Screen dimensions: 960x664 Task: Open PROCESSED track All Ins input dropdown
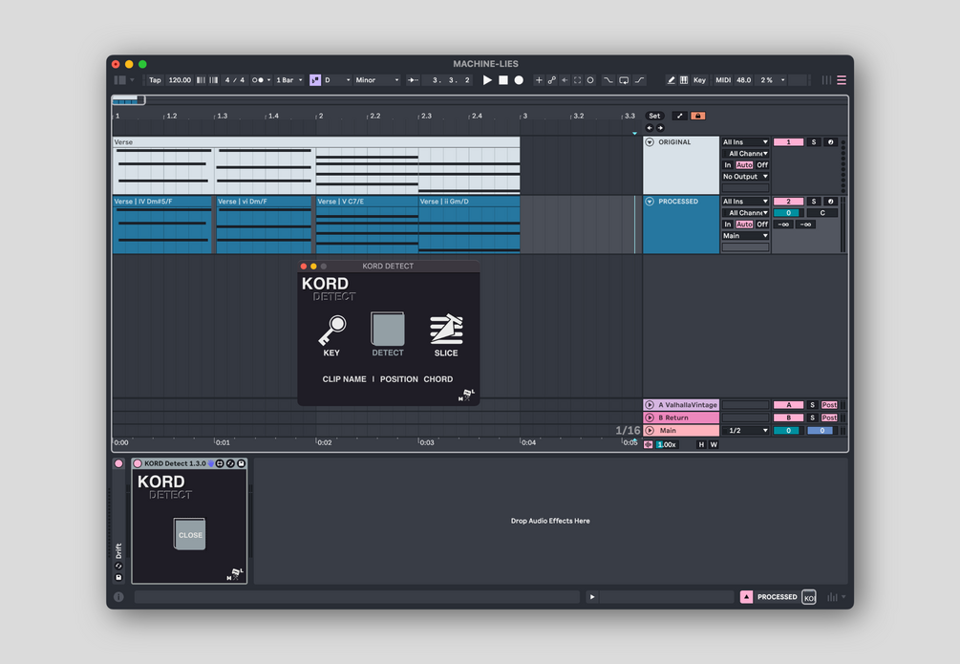pyautogui.click(x=745, y=202)
